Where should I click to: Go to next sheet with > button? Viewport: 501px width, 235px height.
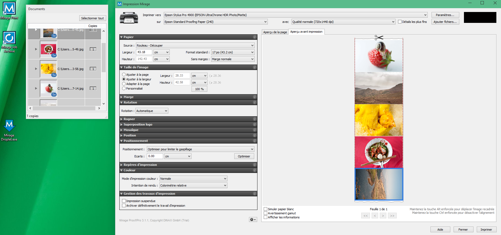383,216
